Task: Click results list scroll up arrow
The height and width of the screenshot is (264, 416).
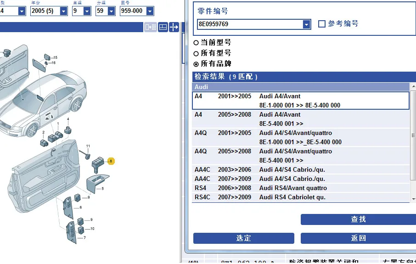Action: 413,86
